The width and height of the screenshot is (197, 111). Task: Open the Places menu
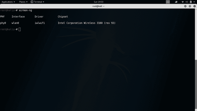(x=23, y=2)
